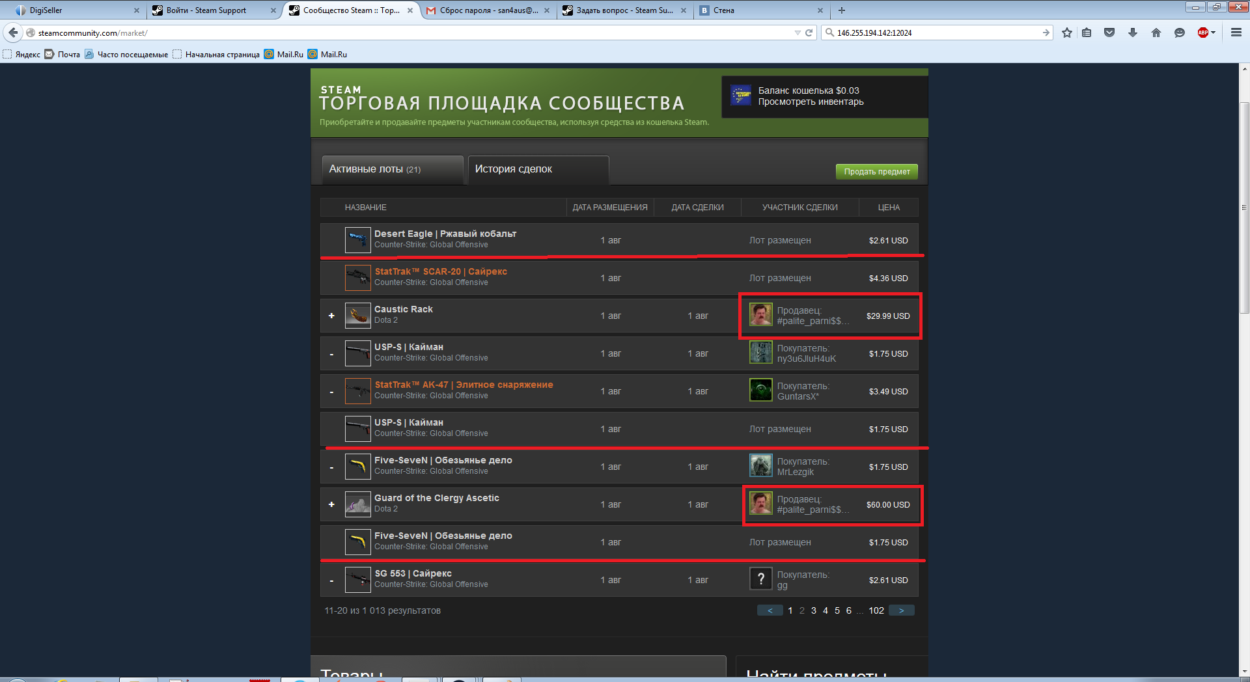Open the Просмотреть инвентарь link
Image resolution: width=1250 pixels, height=682 pixels.
tap(811, 102)
